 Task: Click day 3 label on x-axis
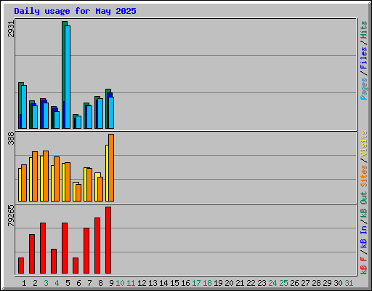click(46, 283)
